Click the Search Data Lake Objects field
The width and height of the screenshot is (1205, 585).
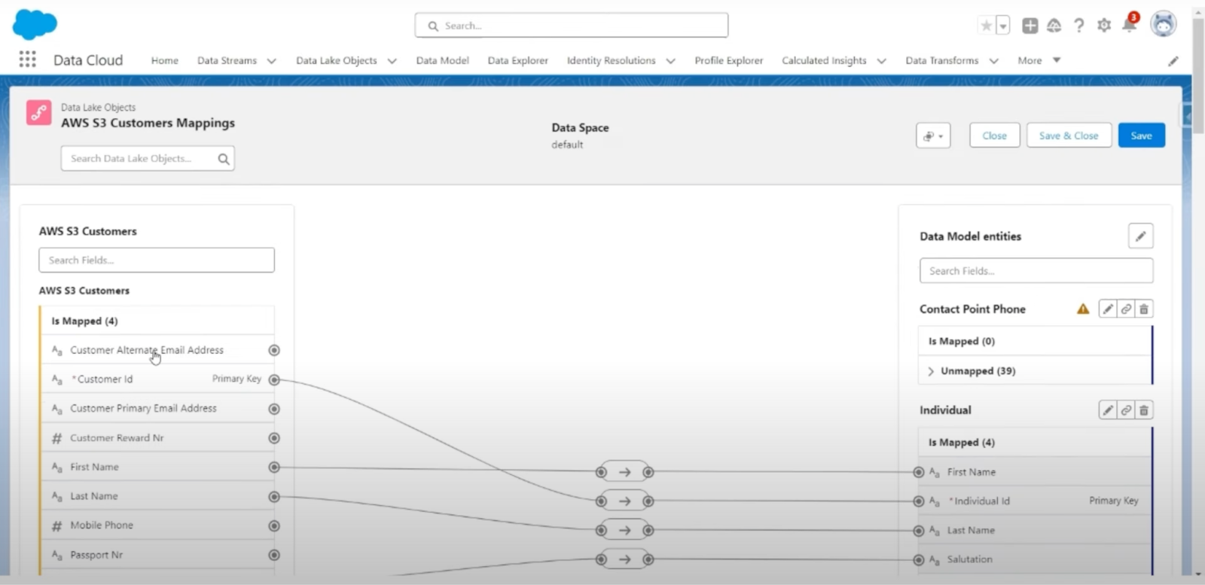[148, 159]
